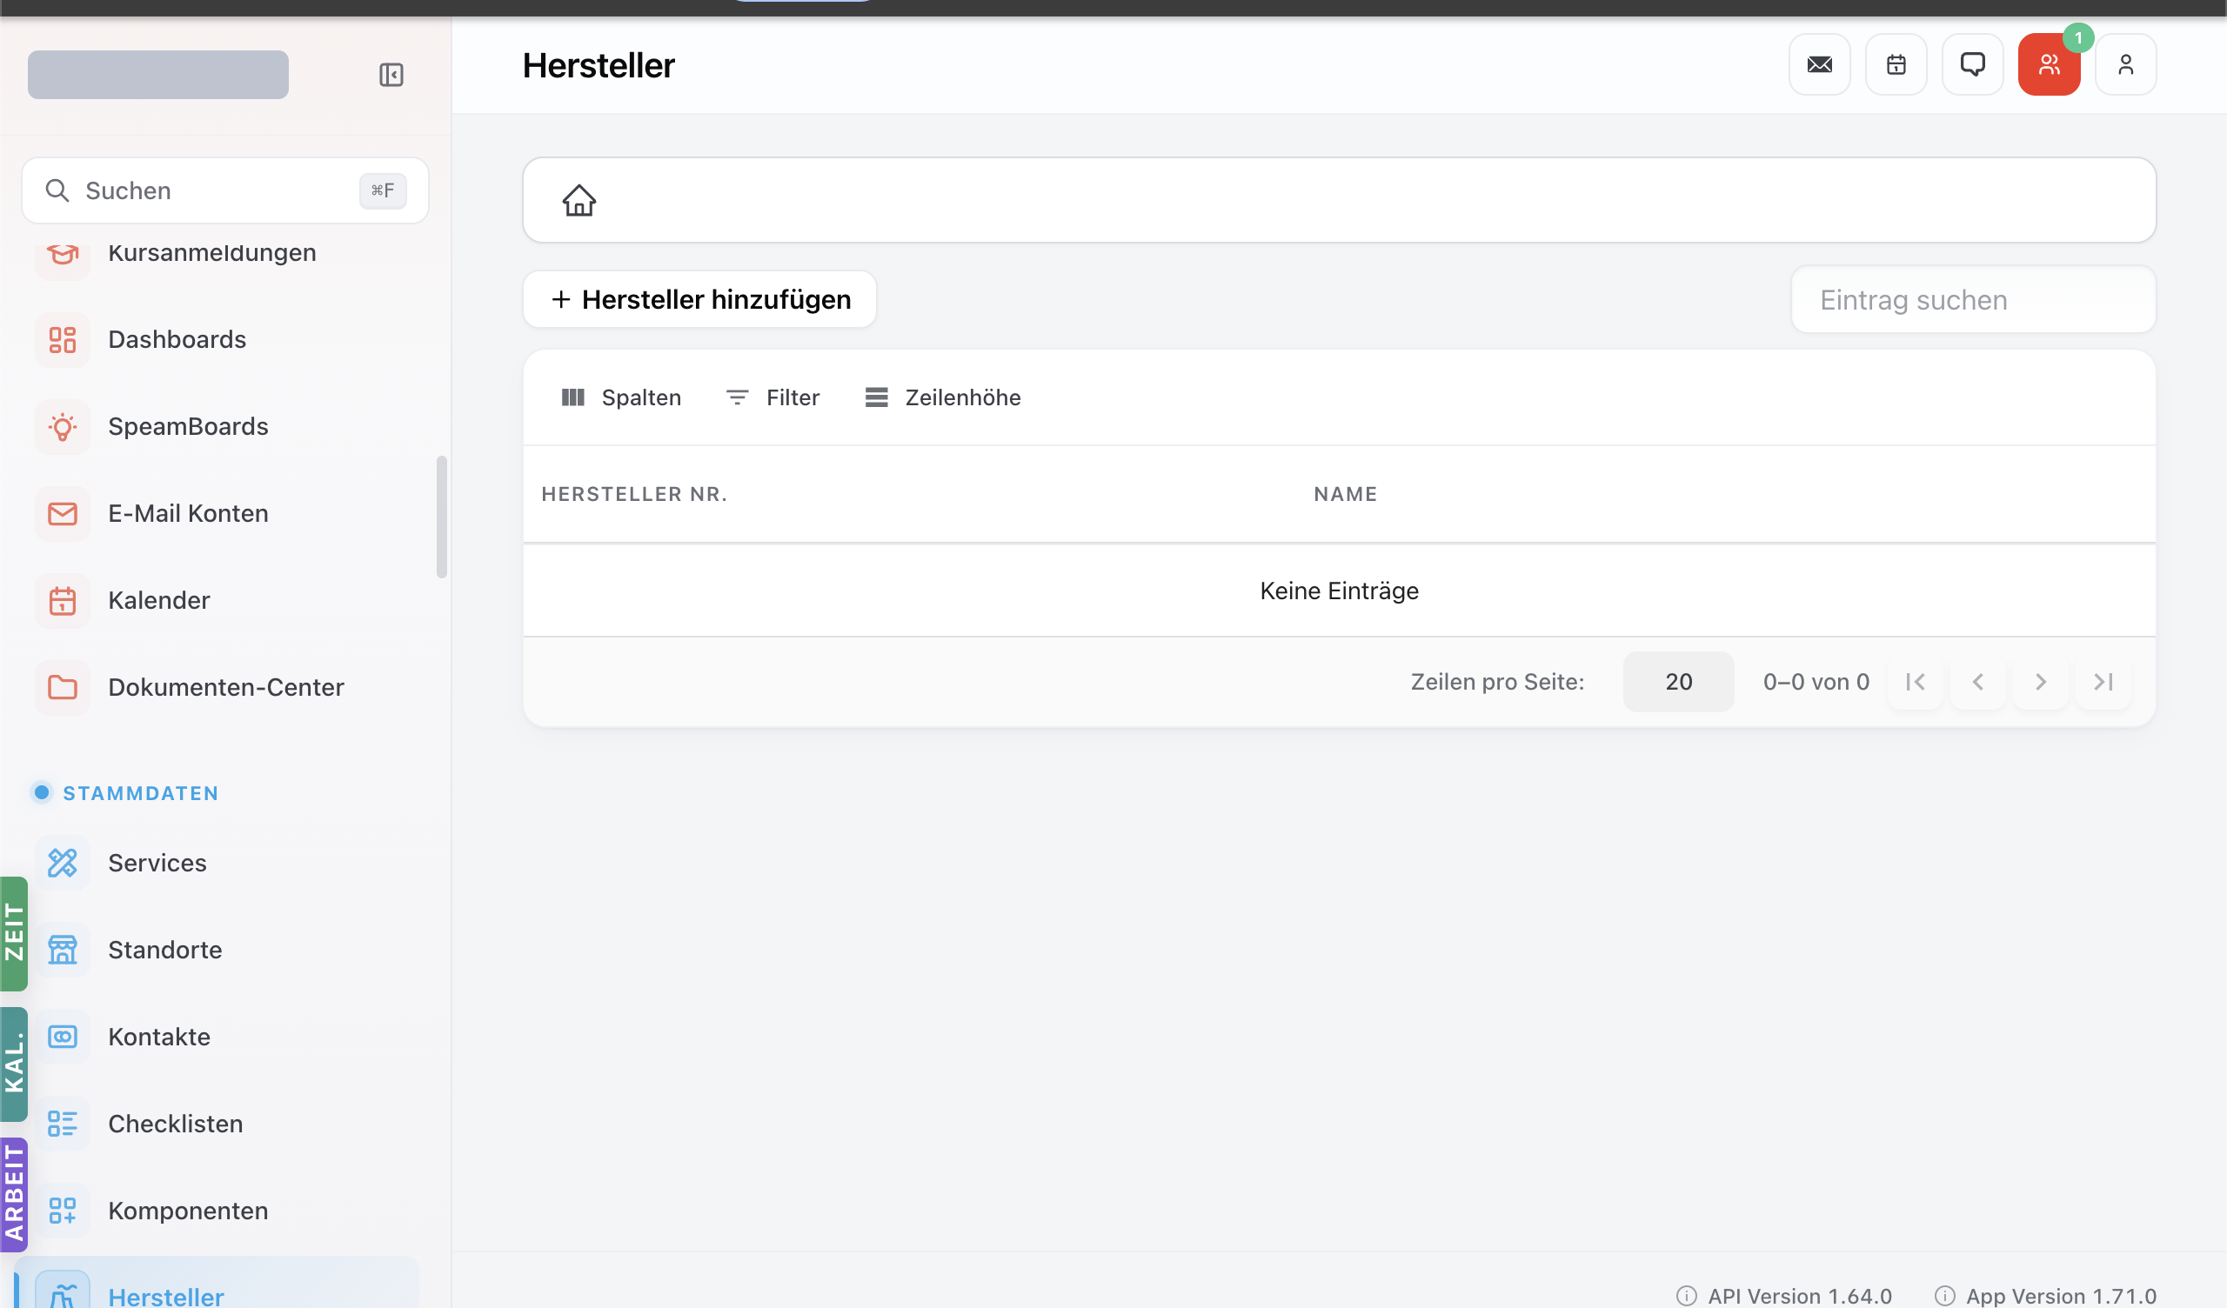2227x1308 pixels.
Task: Click the search magnifier icon in sidebar
Action: (57, 191)
